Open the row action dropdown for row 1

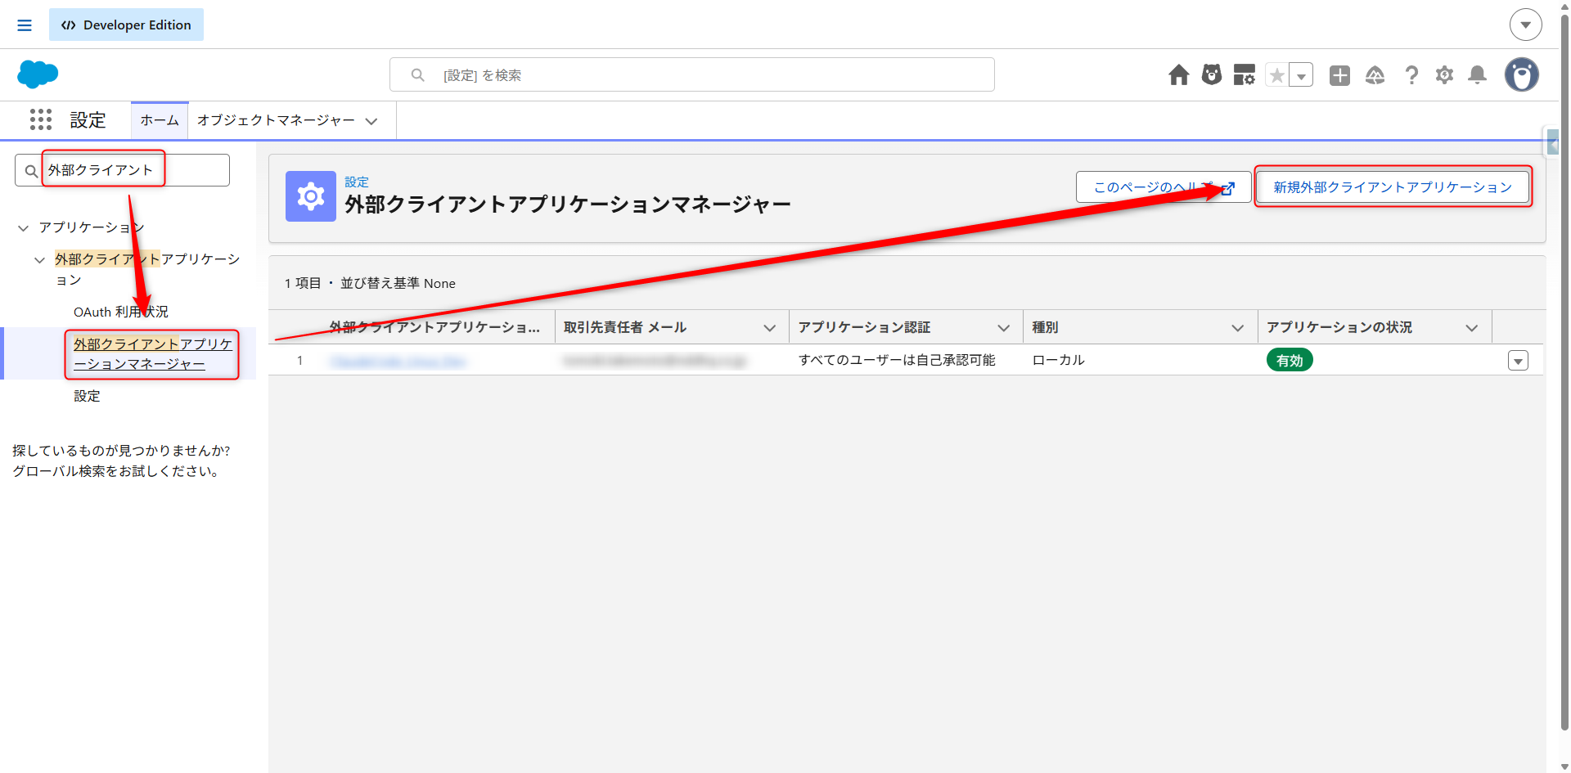1518,361
